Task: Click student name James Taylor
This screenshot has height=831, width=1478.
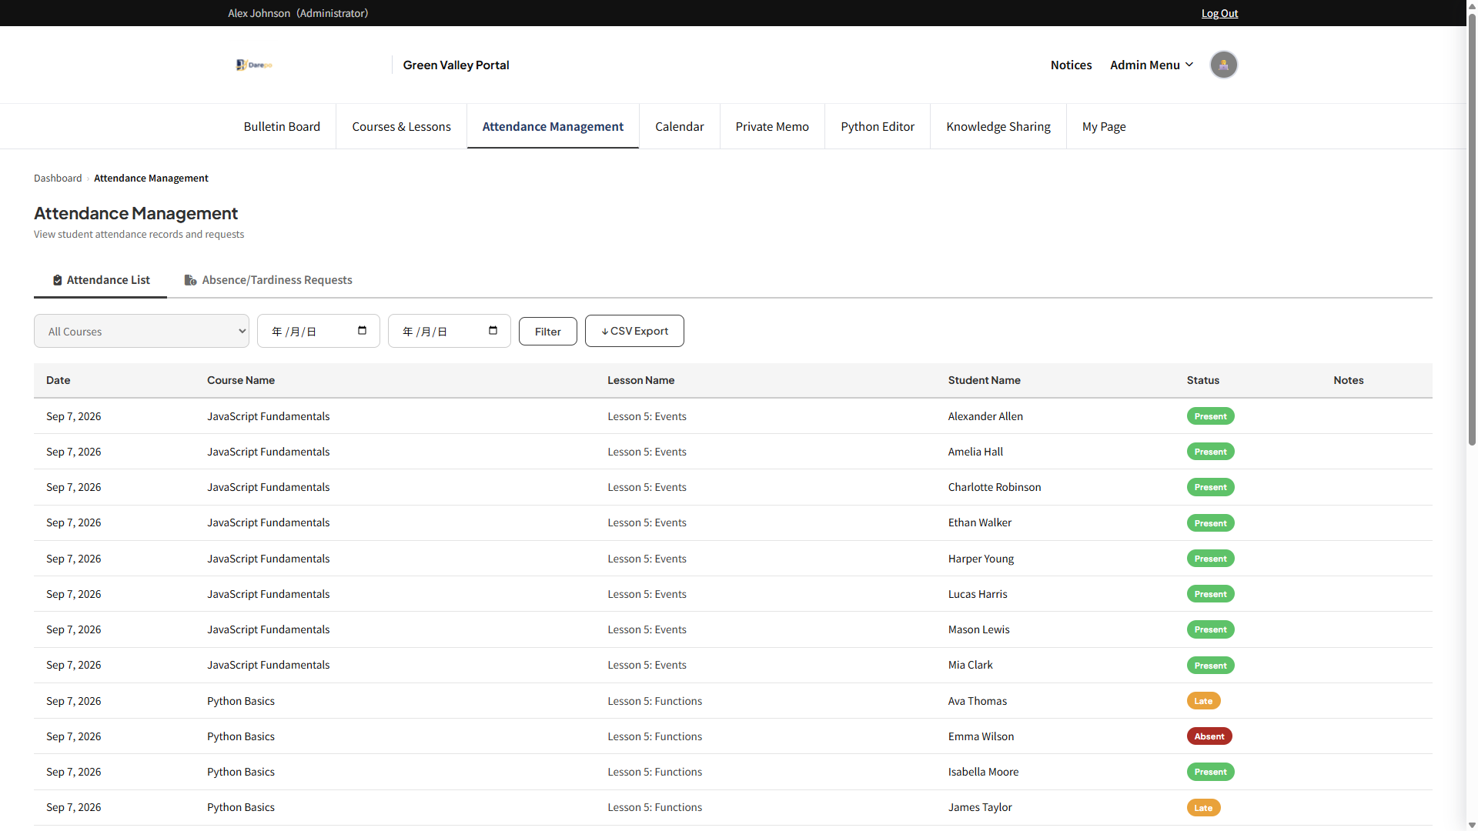Action: click(x=980, y=807)
